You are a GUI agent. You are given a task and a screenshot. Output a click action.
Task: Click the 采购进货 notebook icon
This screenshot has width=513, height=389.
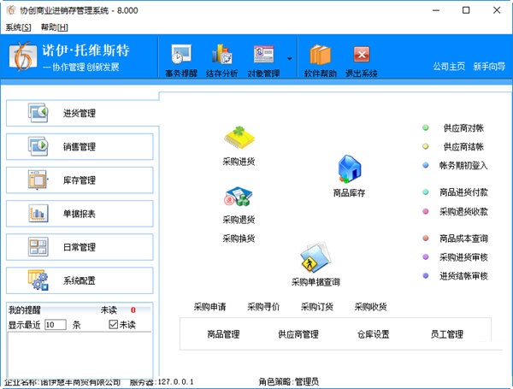click(x=239, y=138)
